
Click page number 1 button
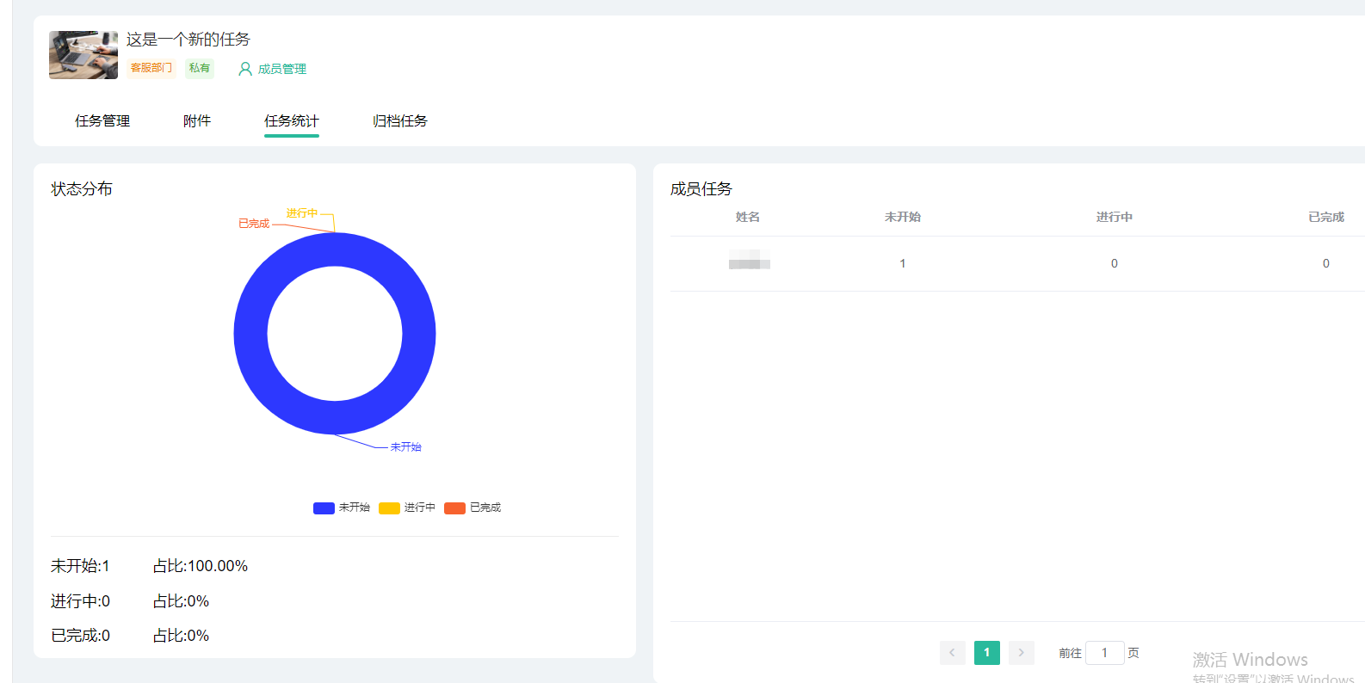click(x=986, y=653)
